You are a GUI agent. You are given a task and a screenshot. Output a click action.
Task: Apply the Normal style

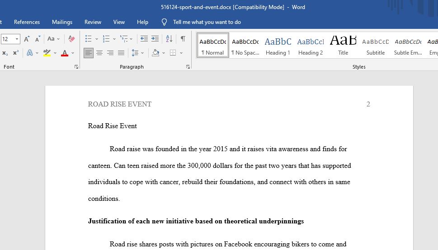213,46
